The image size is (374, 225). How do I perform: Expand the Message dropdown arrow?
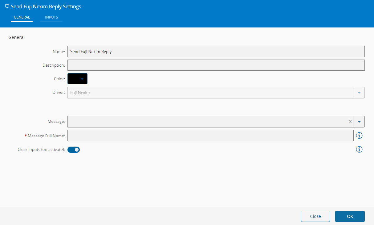coord(359,122)
